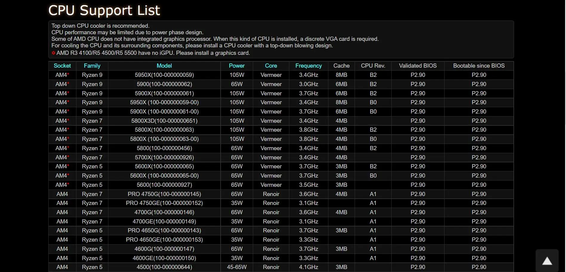Click the Core column header
Image resolution: width=566 pixels, height=272 pixels.
point(271,66)
